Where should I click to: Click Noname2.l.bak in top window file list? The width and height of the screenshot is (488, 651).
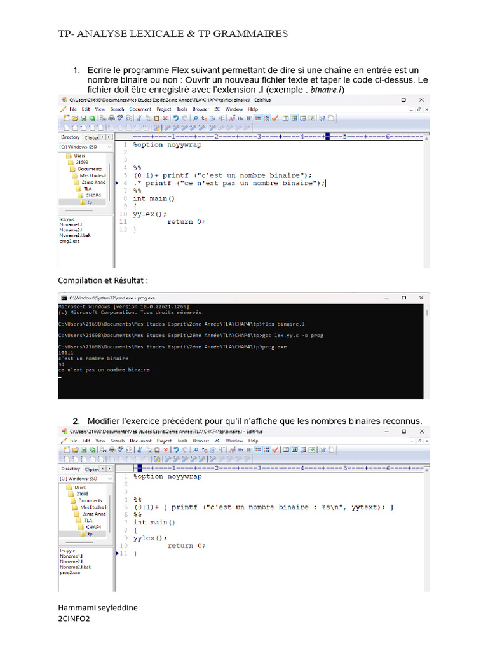pyautogui.click(x=75, y=235)
